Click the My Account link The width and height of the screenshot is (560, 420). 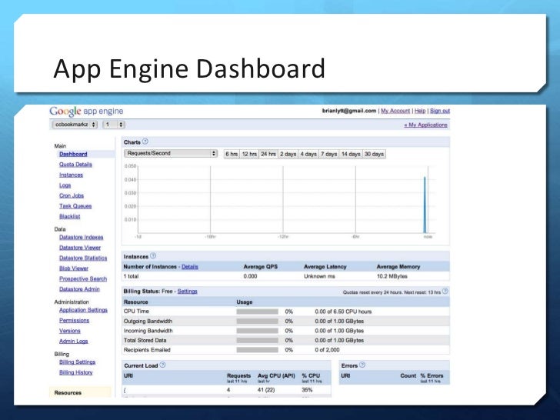click(x=395, y=111)
